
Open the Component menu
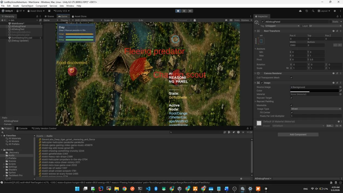coord(41,6)
